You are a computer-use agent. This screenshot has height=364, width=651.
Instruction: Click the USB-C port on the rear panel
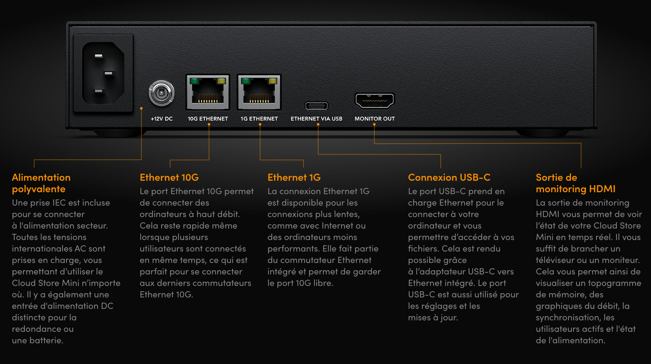coord(316,106)
